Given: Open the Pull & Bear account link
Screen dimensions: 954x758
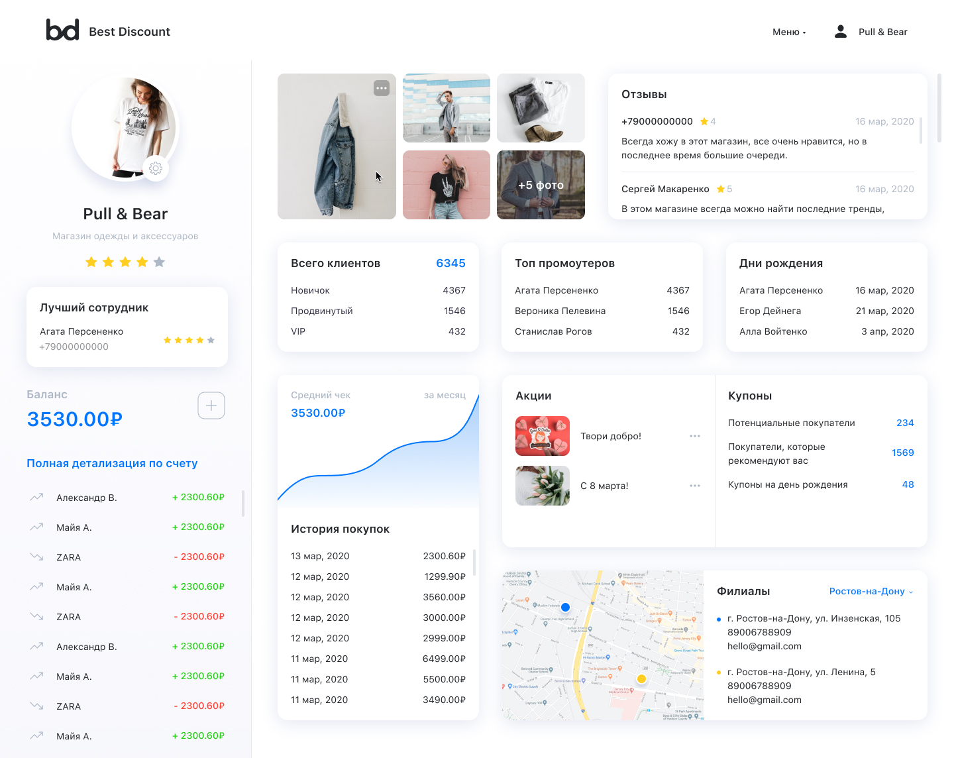Looking at the screenshot, I should 882,32.
